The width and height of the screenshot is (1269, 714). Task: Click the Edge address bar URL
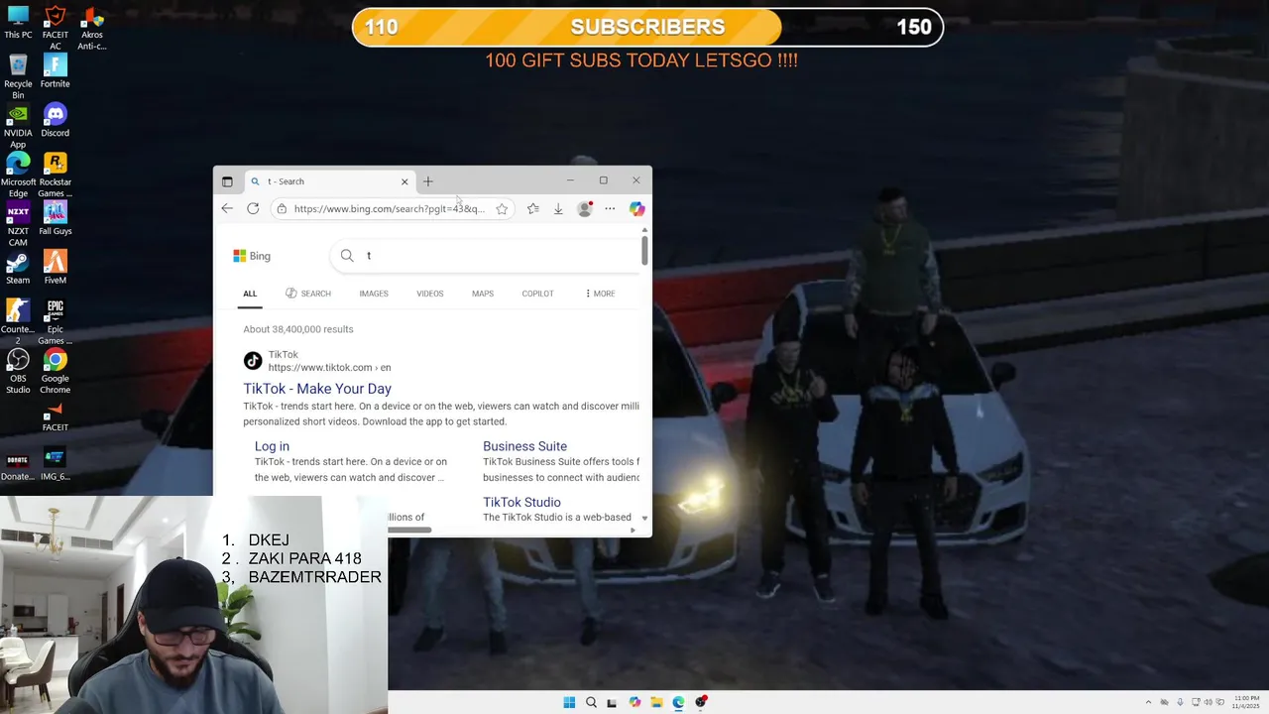(x=389, y=209)
